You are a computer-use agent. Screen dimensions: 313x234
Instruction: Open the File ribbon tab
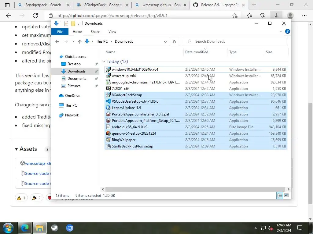coord(60,32)
